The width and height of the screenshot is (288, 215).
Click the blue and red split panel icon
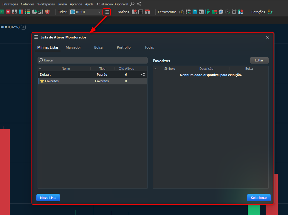pos(21,12)
